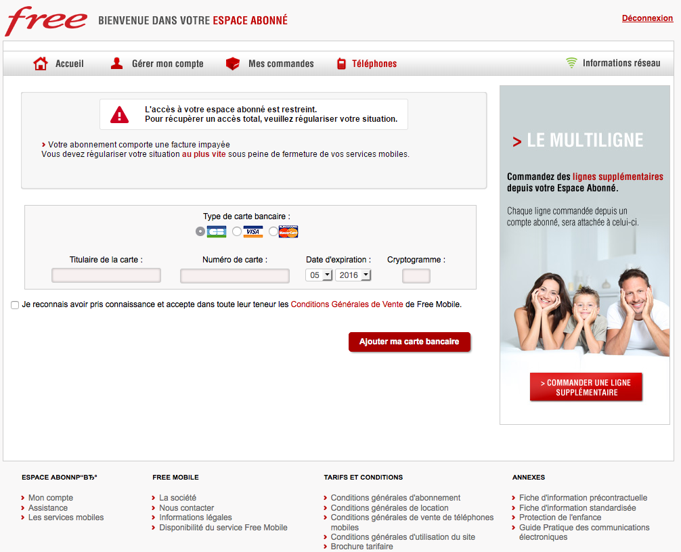Open Conditions générales de vente de téléphones mobiles

(412, 522)
